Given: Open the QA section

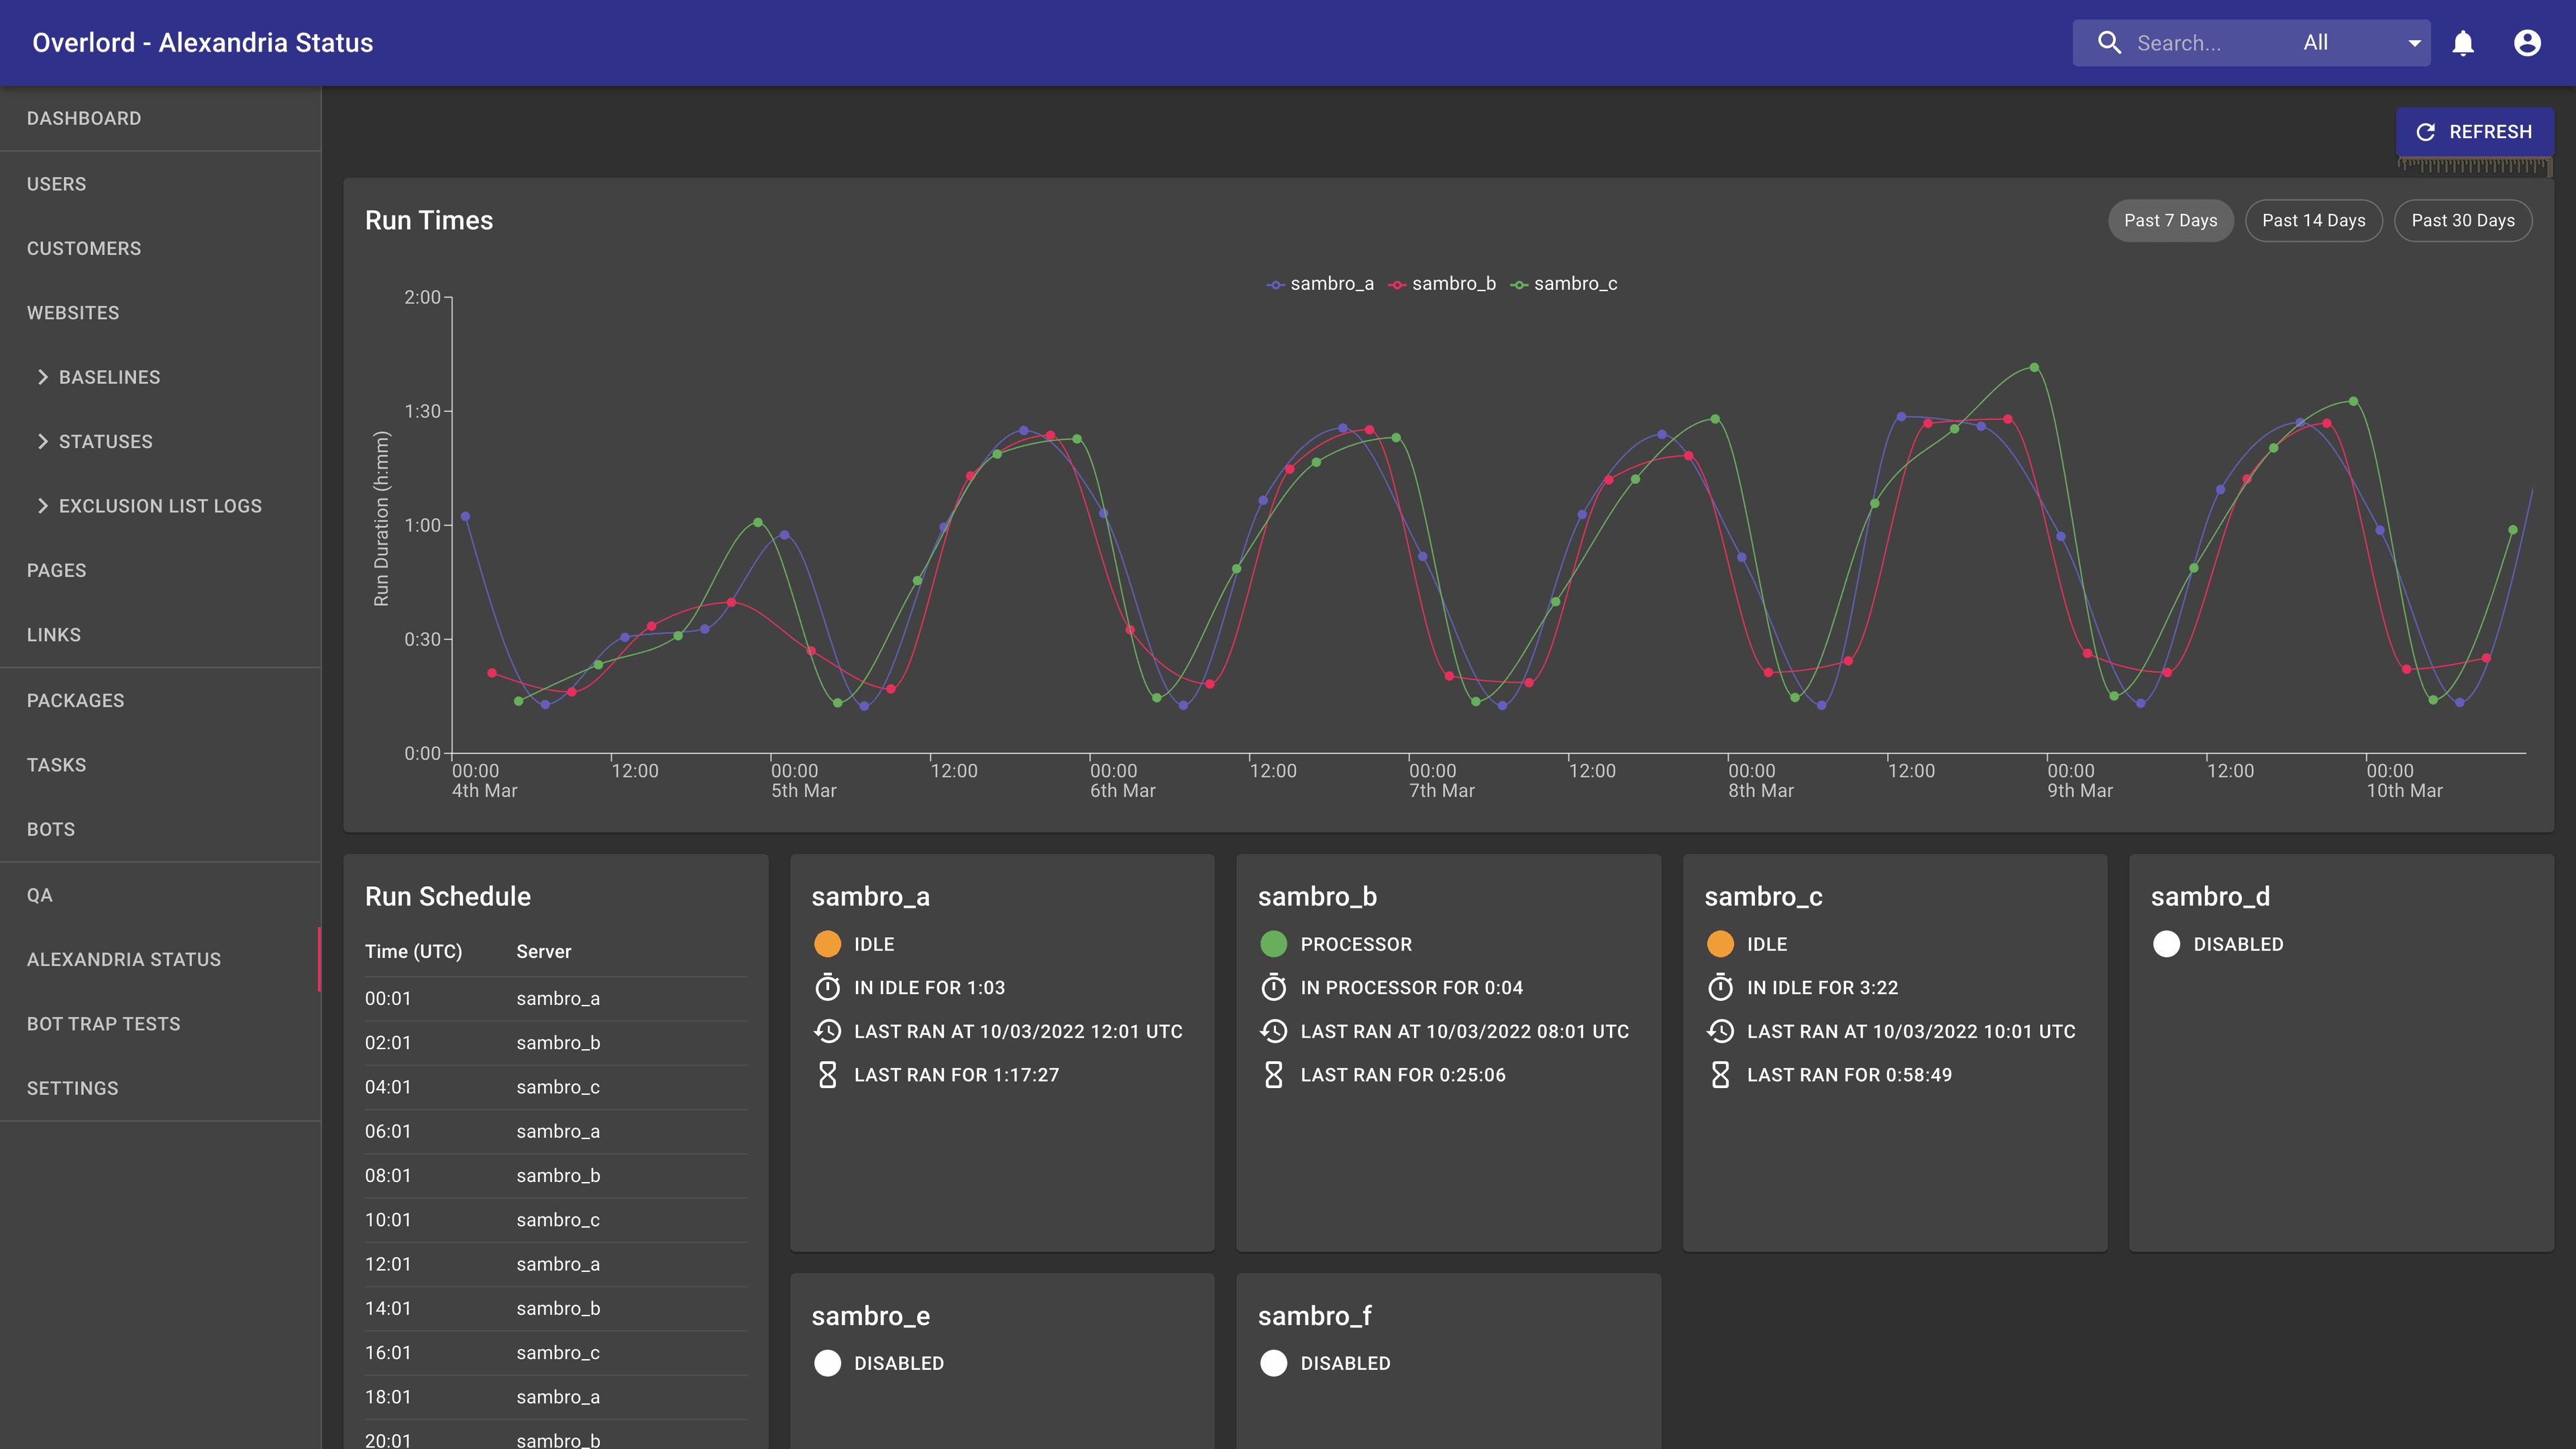Looking at the screenshot, I should click(x=160, y=895).
